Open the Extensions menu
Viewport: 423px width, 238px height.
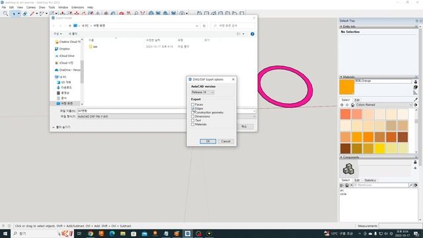[x=78, y=7]
